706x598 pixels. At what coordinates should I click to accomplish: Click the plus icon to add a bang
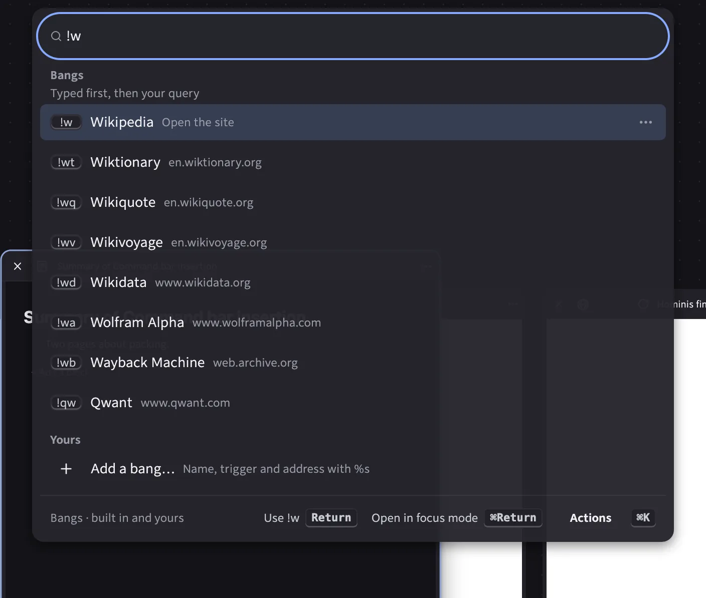(x=66, y=469)
